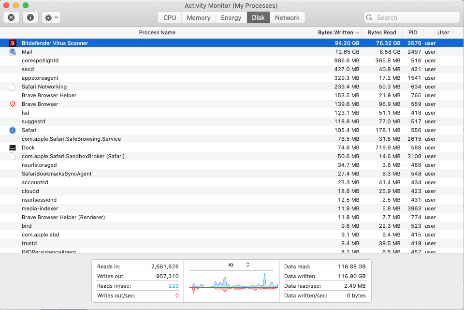
Task: Select the cloudd process
Action: (x=30, y=191)
